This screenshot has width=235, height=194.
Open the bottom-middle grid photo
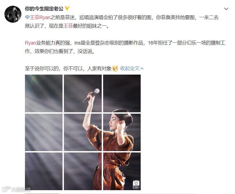(83, 171)
